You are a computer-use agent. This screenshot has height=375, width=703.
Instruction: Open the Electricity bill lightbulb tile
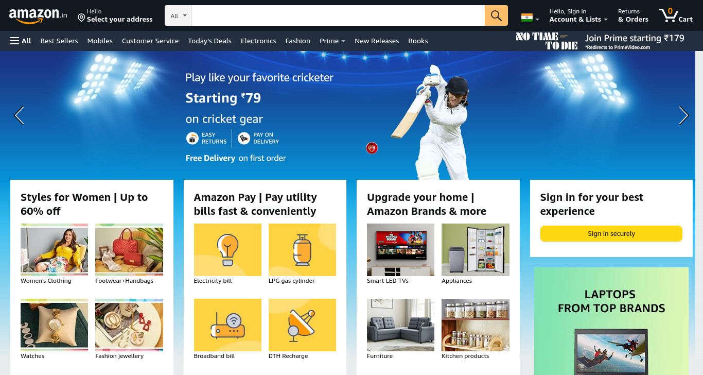tap(227, 250)
